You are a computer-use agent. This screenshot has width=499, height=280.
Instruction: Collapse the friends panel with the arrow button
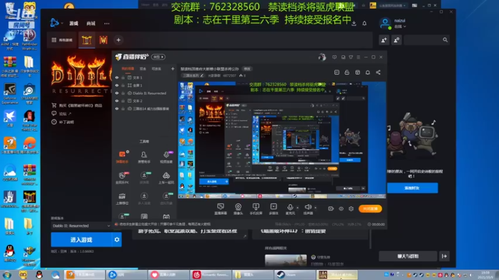pyautogui.click(x=445, y=256)
